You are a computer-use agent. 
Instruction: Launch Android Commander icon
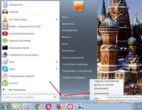(5, 41)
